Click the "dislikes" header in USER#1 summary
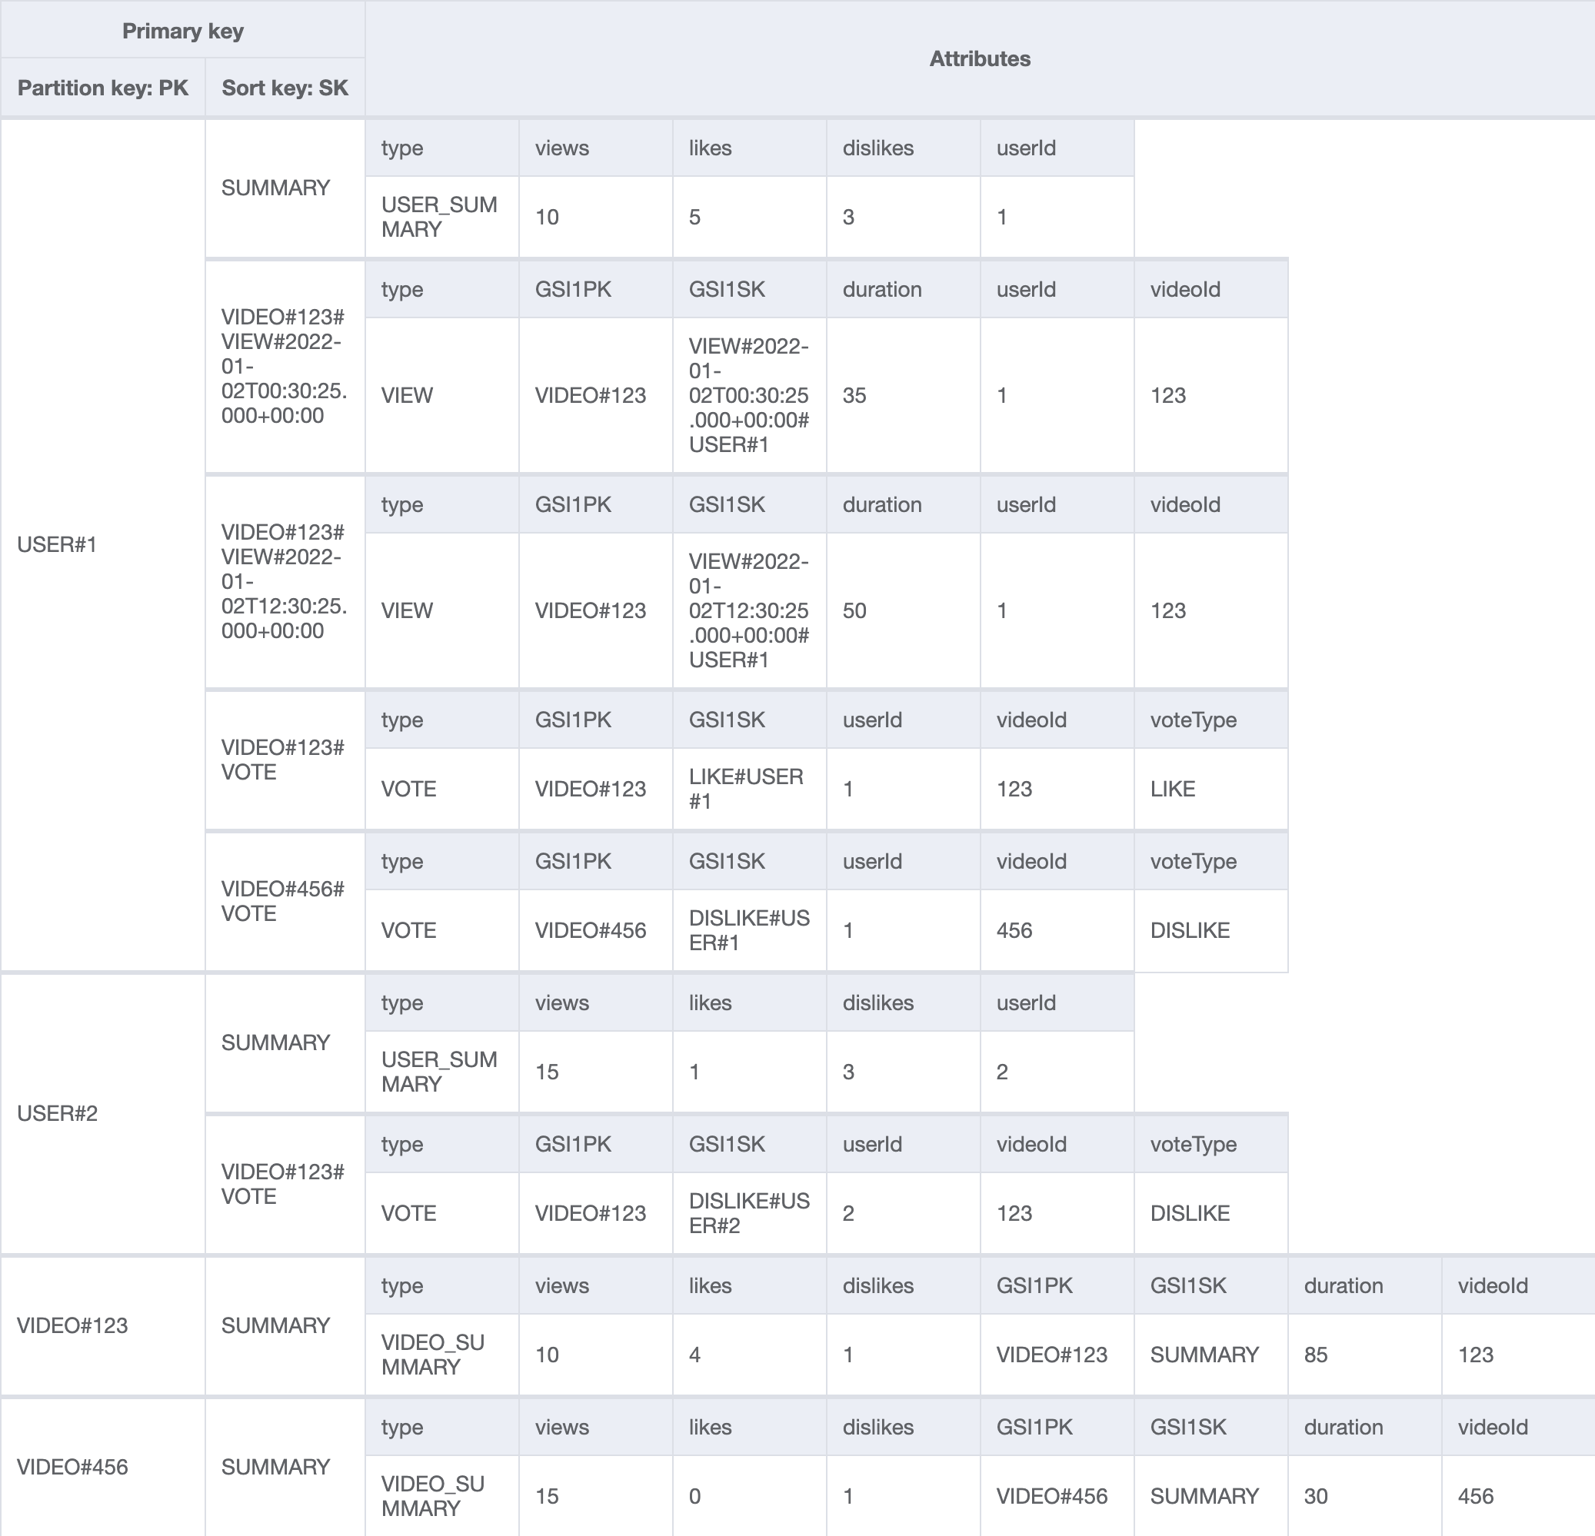Screen dimensions: 1595x1536 pyautogui.click(x=904, y=148)
